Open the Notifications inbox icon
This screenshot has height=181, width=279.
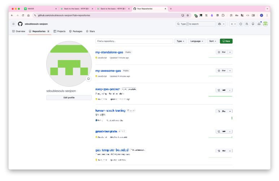click(x=259, y=24)
